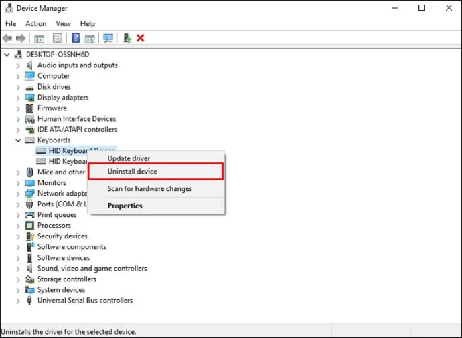Click the update driver toolbar icon
Screen dimensions: 462x338
coord(127,38)
